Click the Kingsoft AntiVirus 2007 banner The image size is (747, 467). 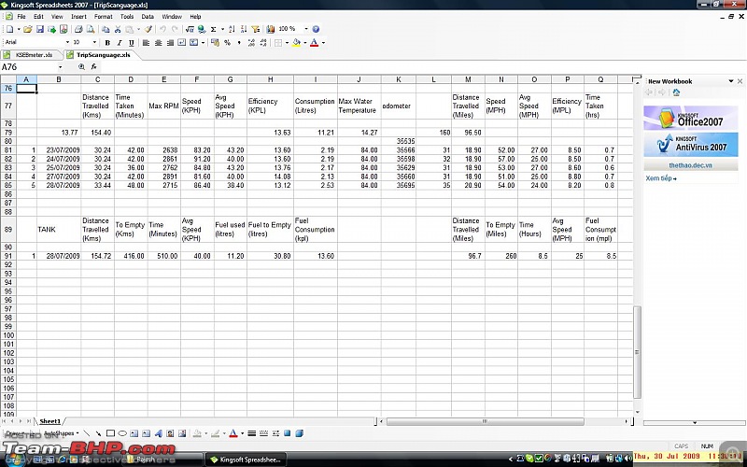pyautogui.click(x=690, y=145)
